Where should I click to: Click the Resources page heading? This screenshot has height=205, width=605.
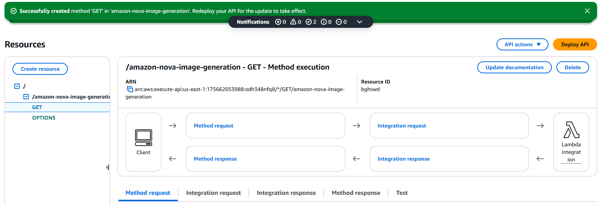click(x=25, y=44)
